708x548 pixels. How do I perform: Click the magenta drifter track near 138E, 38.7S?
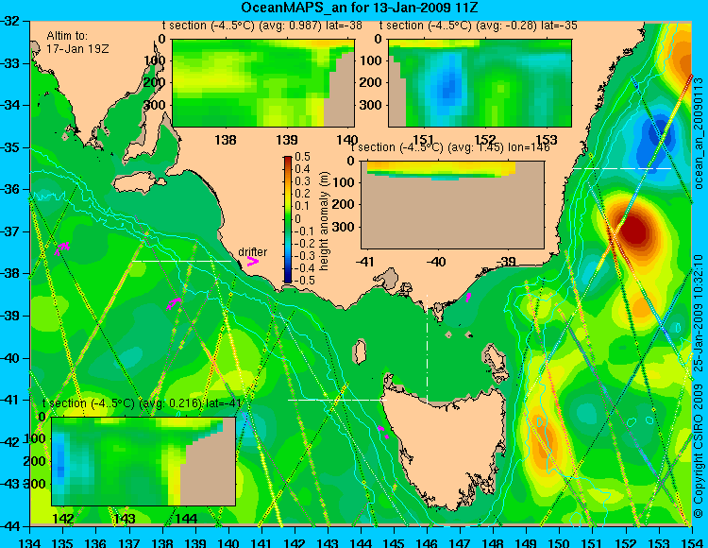point(174,303)
